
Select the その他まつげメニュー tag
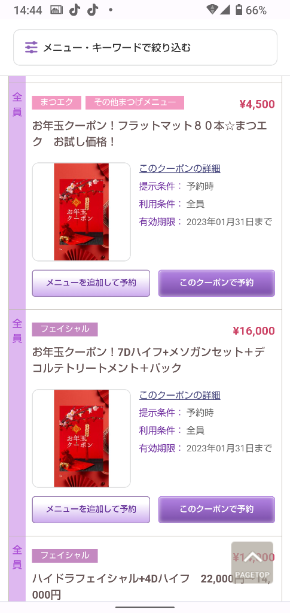click(135, 102)
